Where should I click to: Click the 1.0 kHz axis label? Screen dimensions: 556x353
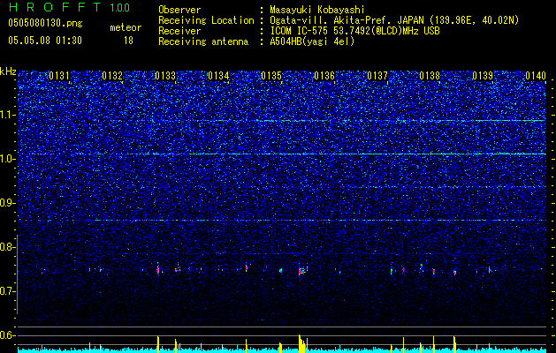click(7, 159)
